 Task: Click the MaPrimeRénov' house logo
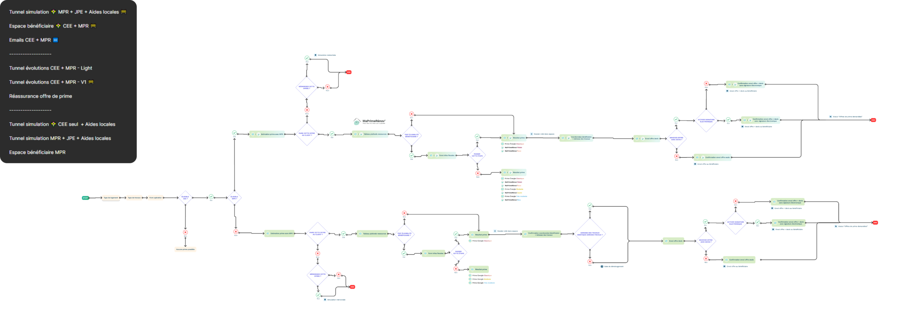coord(357,122)
